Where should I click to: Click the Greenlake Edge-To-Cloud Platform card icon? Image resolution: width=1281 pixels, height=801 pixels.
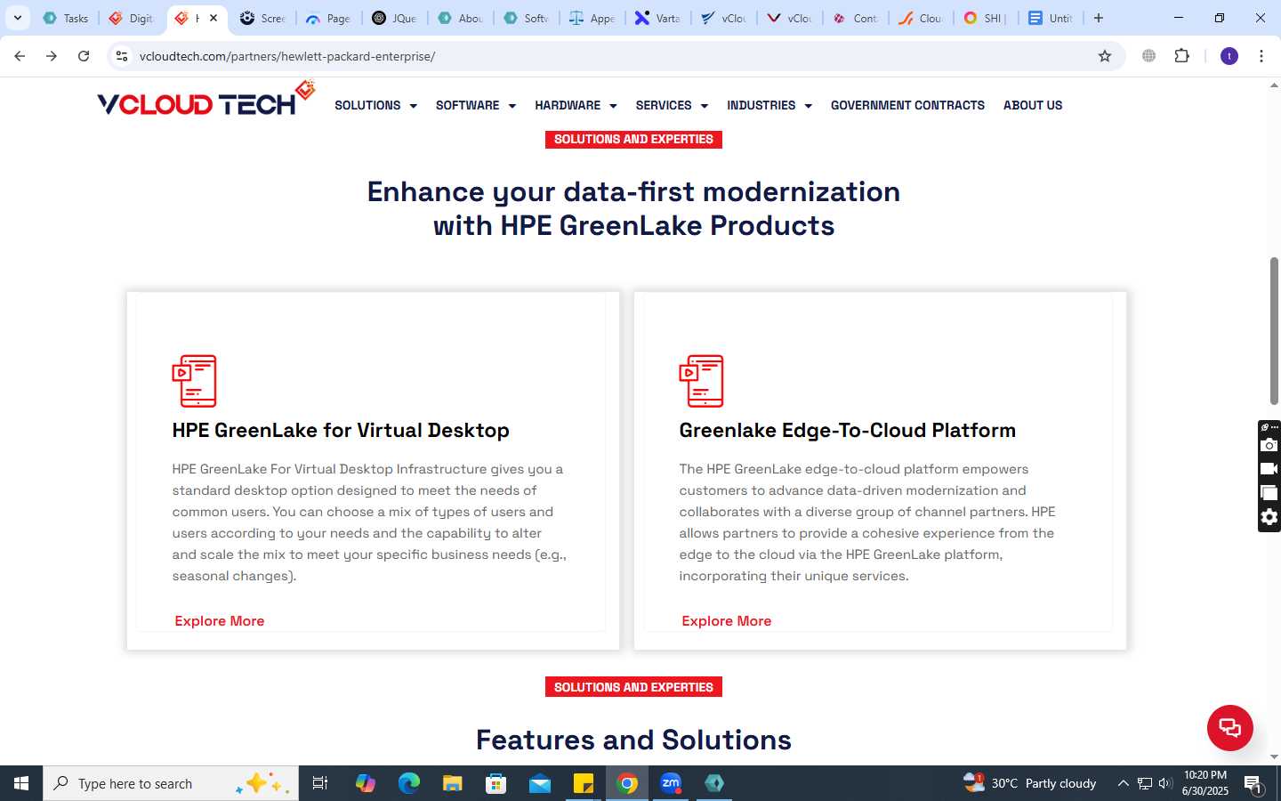coord(701,381)
